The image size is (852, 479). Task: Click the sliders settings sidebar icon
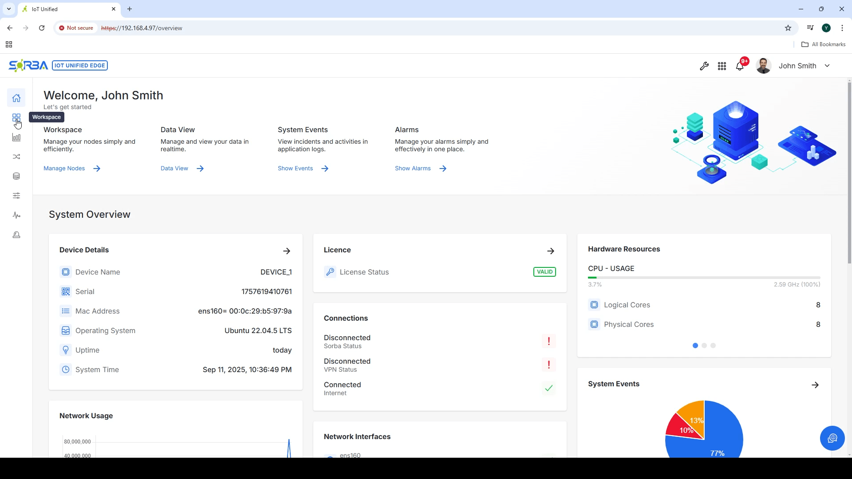point(16,196)
